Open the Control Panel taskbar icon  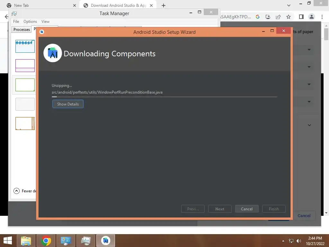point(66,241)
